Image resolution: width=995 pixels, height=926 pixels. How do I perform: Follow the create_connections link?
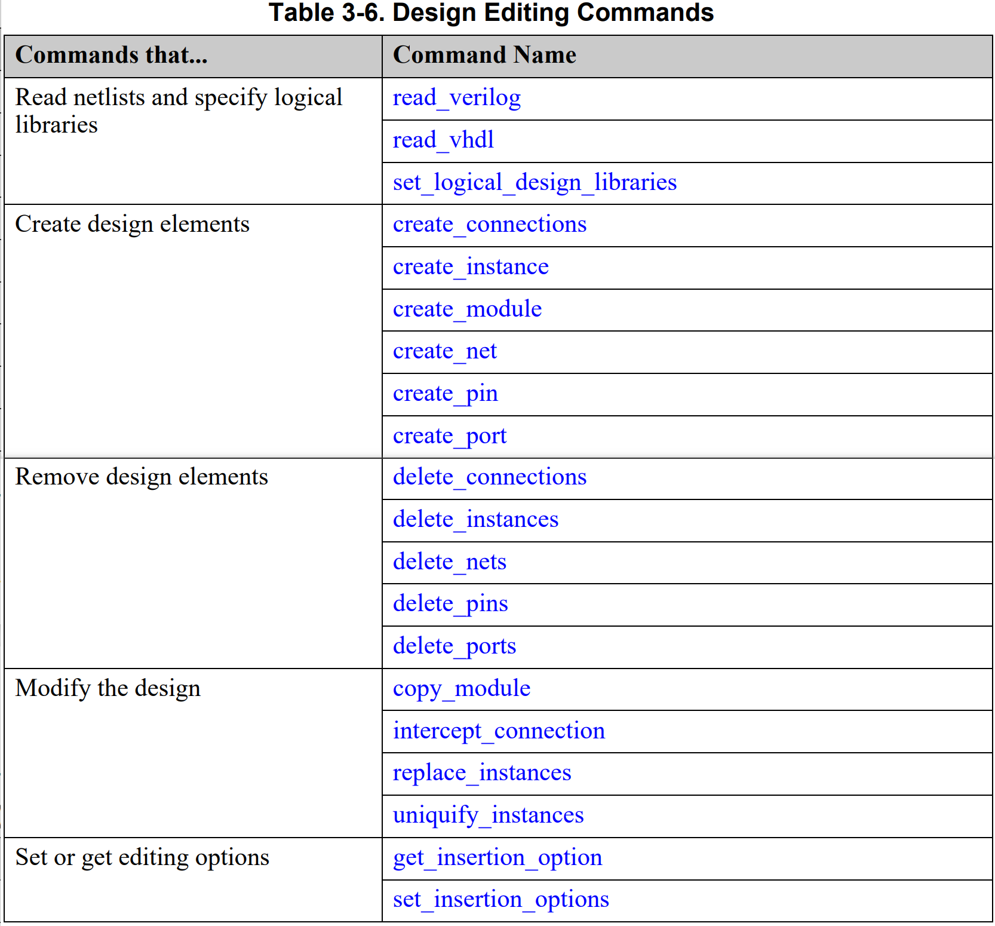[490, 225]
